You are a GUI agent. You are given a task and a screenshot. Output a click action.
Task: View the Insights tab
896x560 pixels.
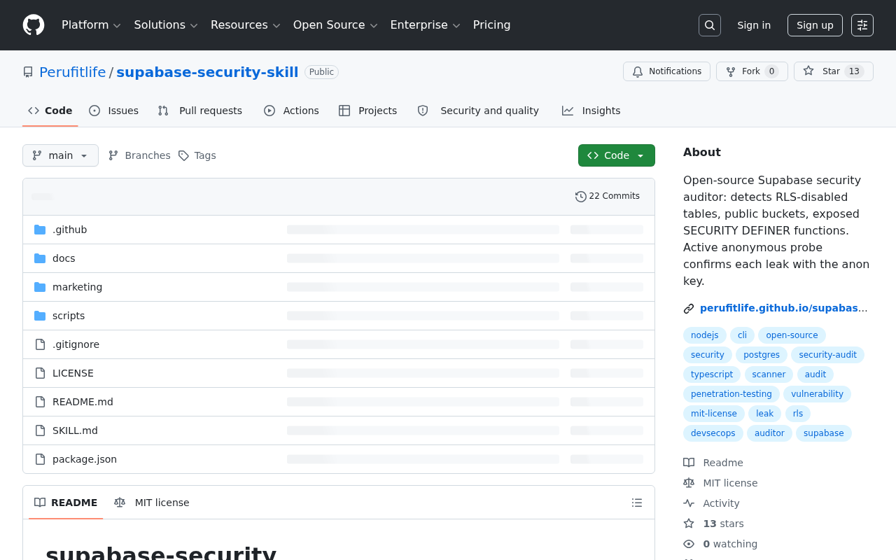(x=591, y=111)
